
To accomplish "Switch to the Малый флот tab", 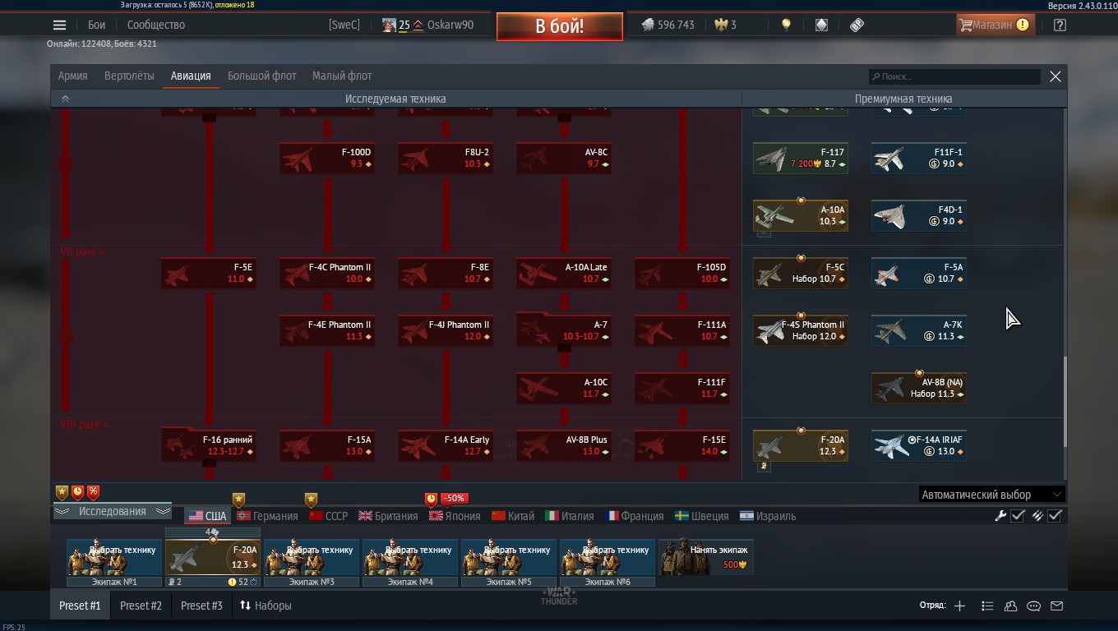I will tap(342, 76).
